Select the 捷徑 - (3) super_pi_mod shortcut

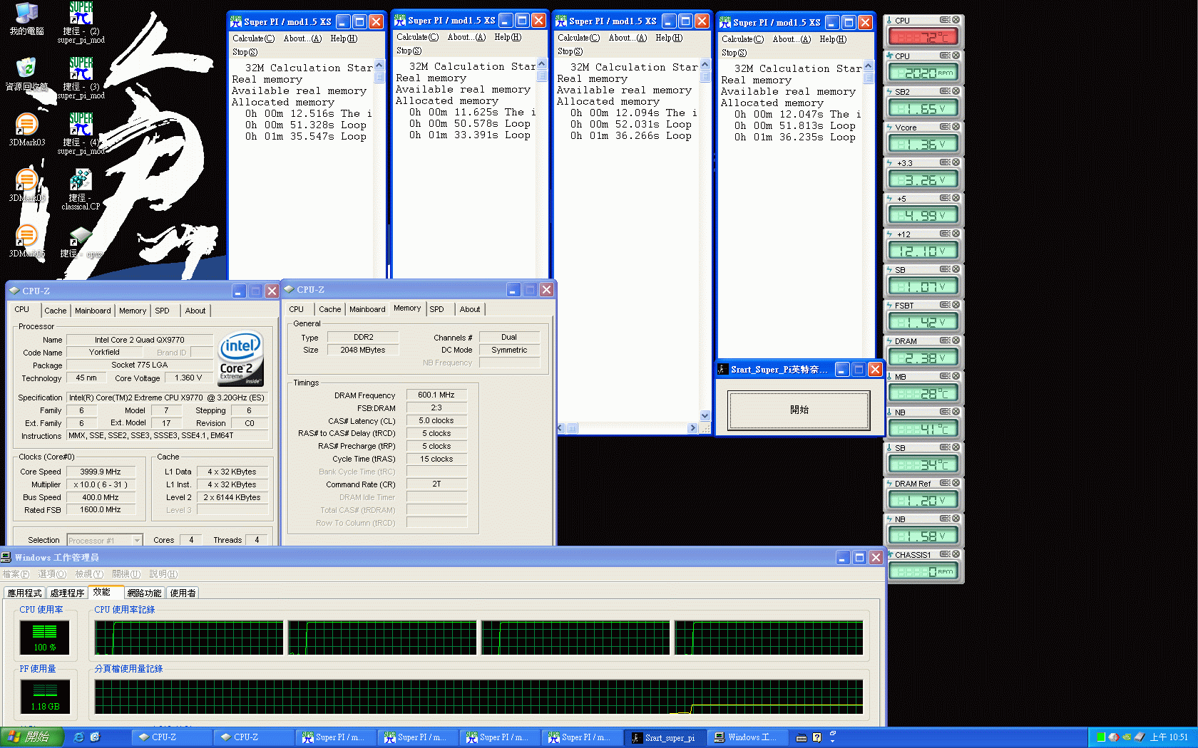pos(81,78)
